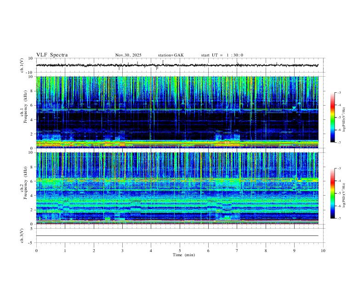Click the time axis tick label "7"
The height and width of the screenshot is (281, 364).
click(x=237, y=251)
